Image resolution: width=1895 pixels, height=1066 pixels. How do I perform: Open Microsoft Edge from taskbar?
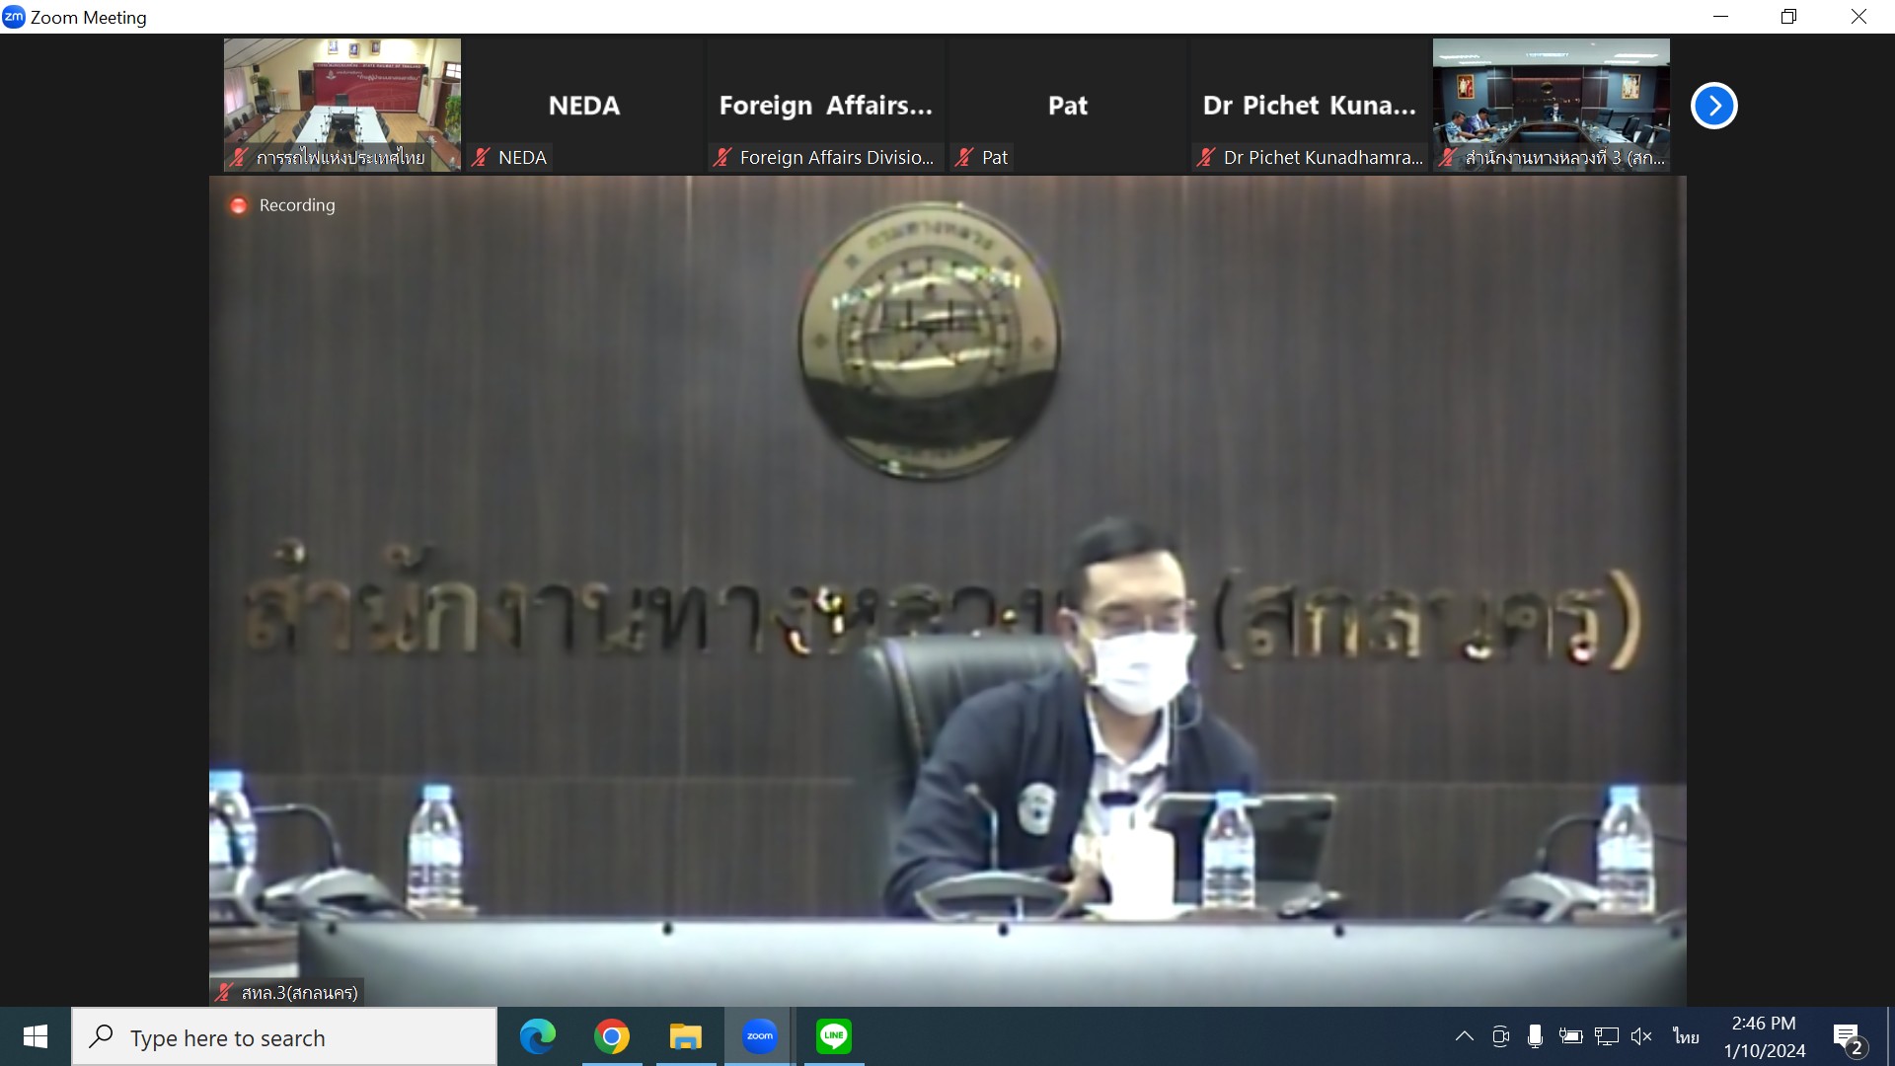click(x=538, y=1036)
